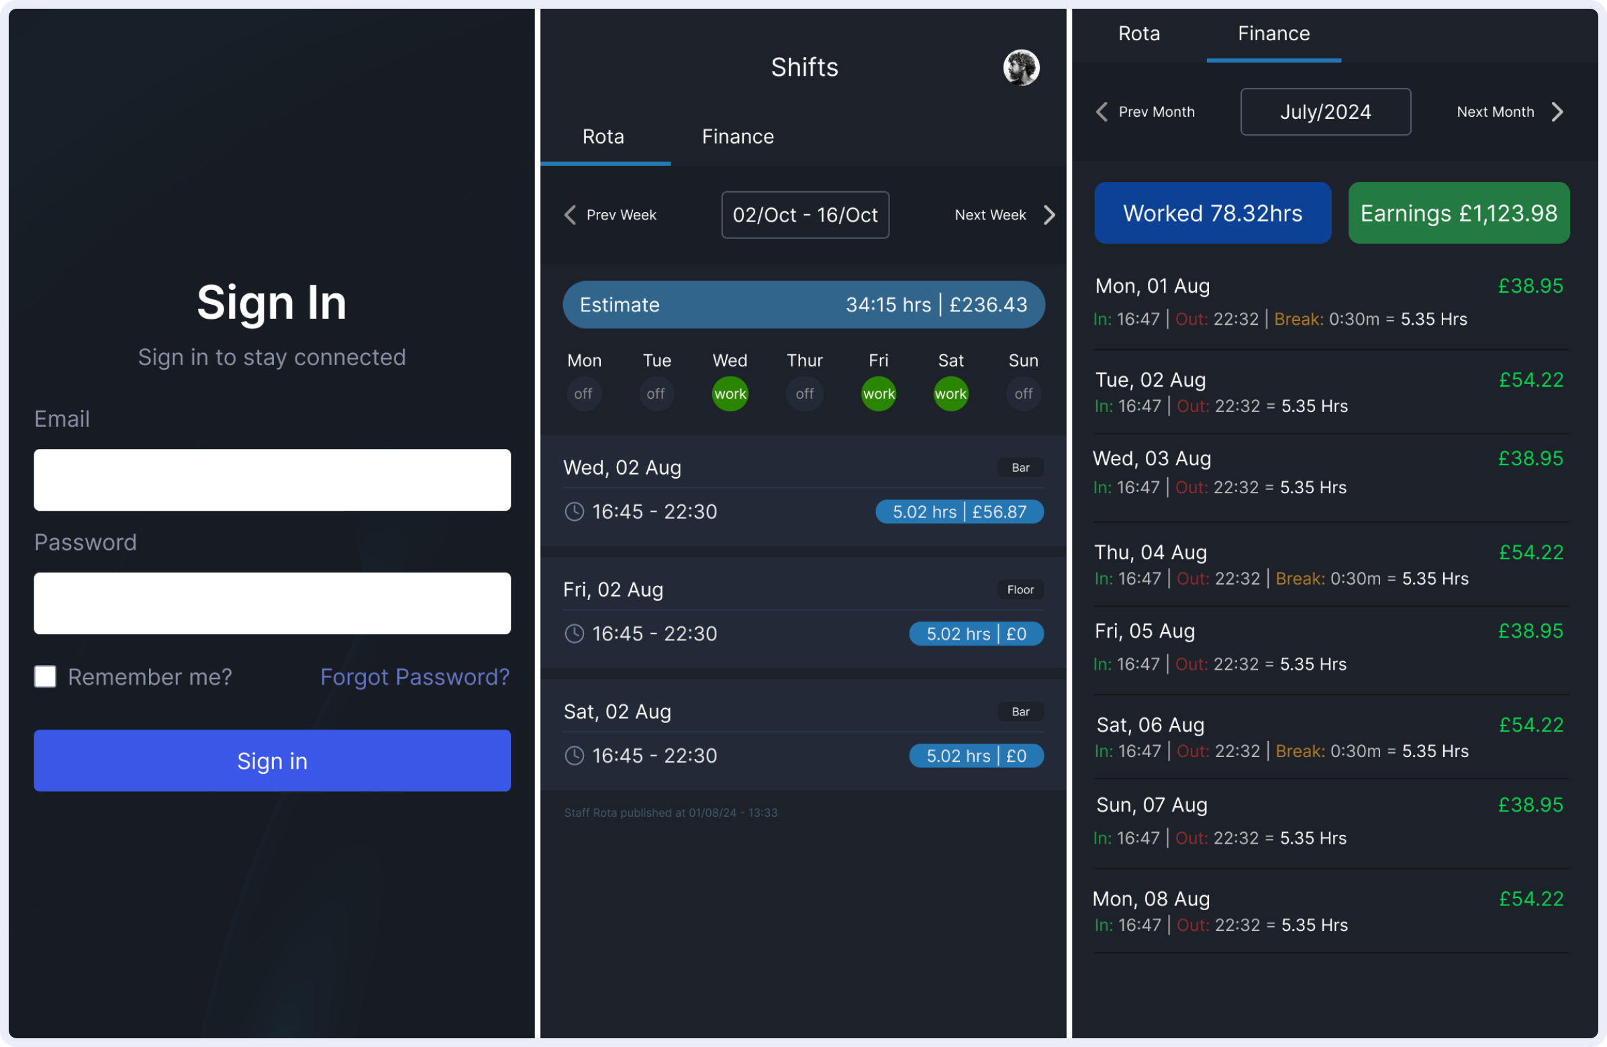Viewport: 1607px width, 1047px height.
Task: Click the Prev Week left chevron
Action: pyautogui.click(x=571, y=215)
